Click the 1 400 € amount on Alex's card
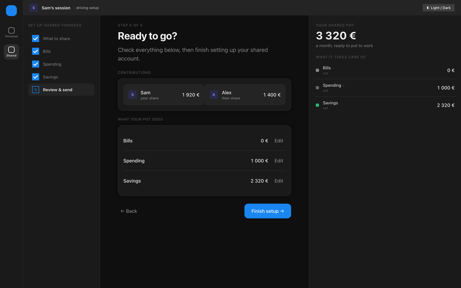Viewport: 461px width, 288px height. click(x=272, y=95)
